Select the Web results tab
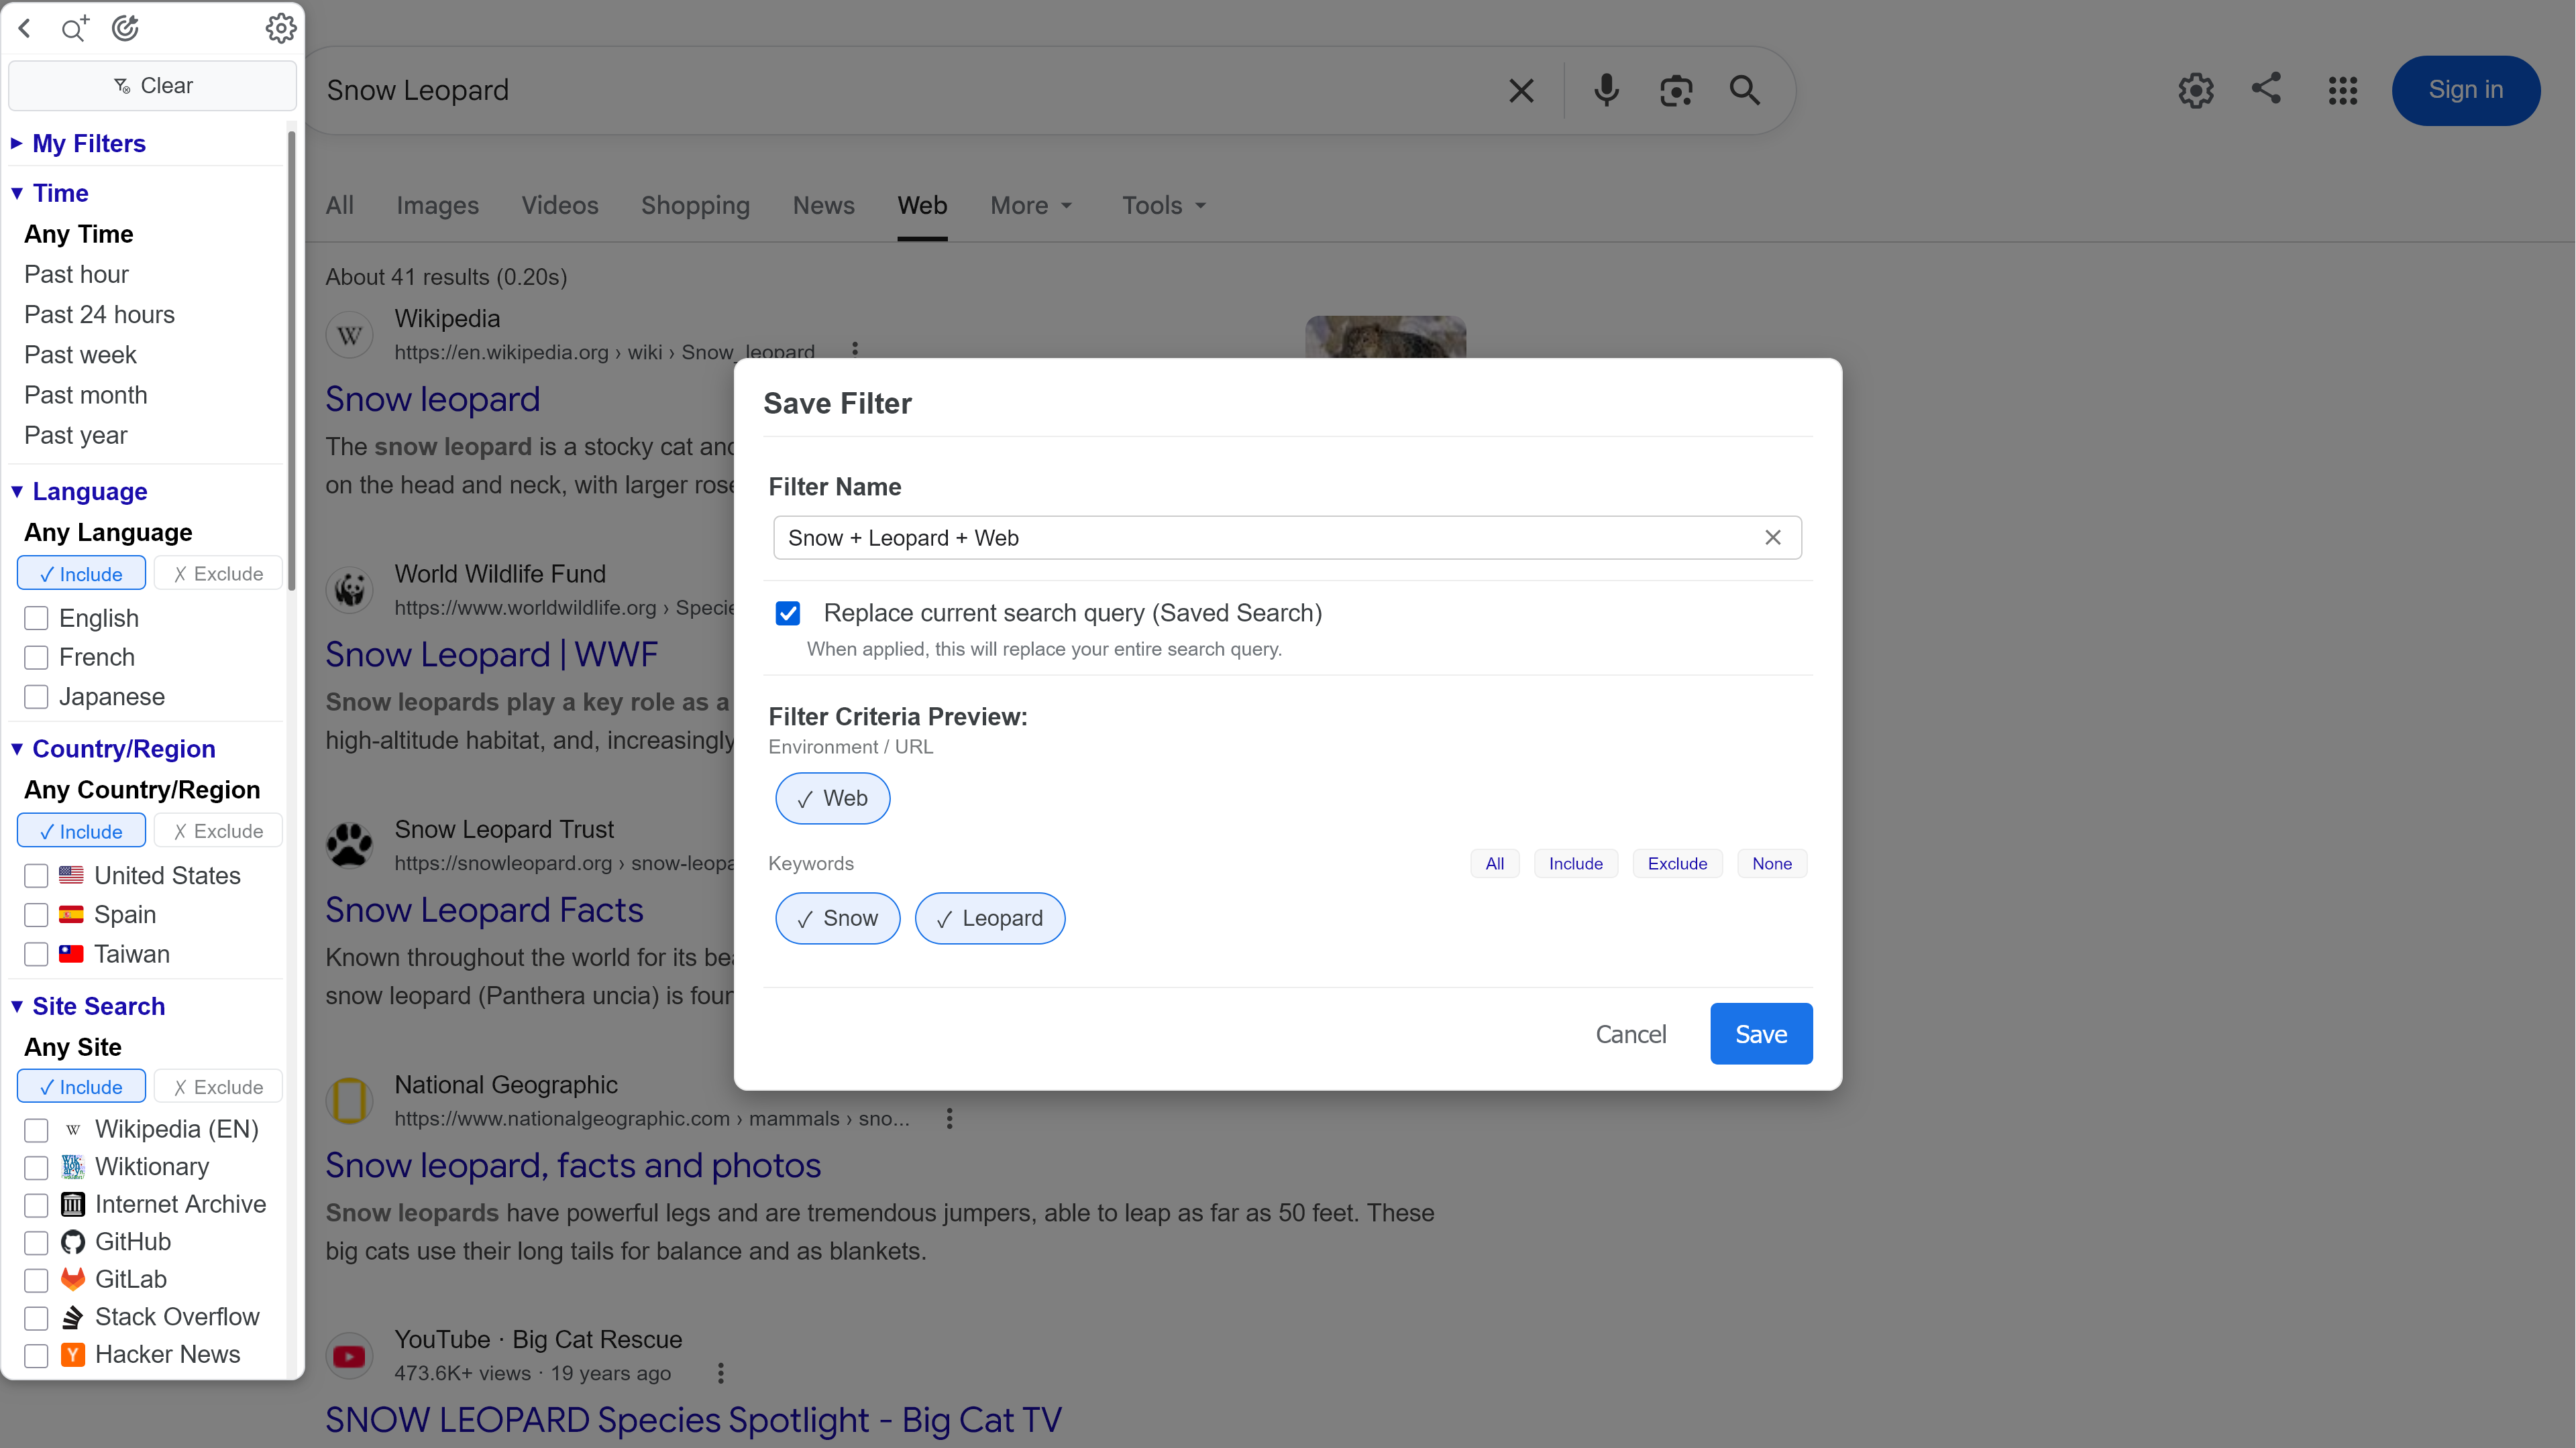Screen dimensions: 2576x1448 coord(922,206)
